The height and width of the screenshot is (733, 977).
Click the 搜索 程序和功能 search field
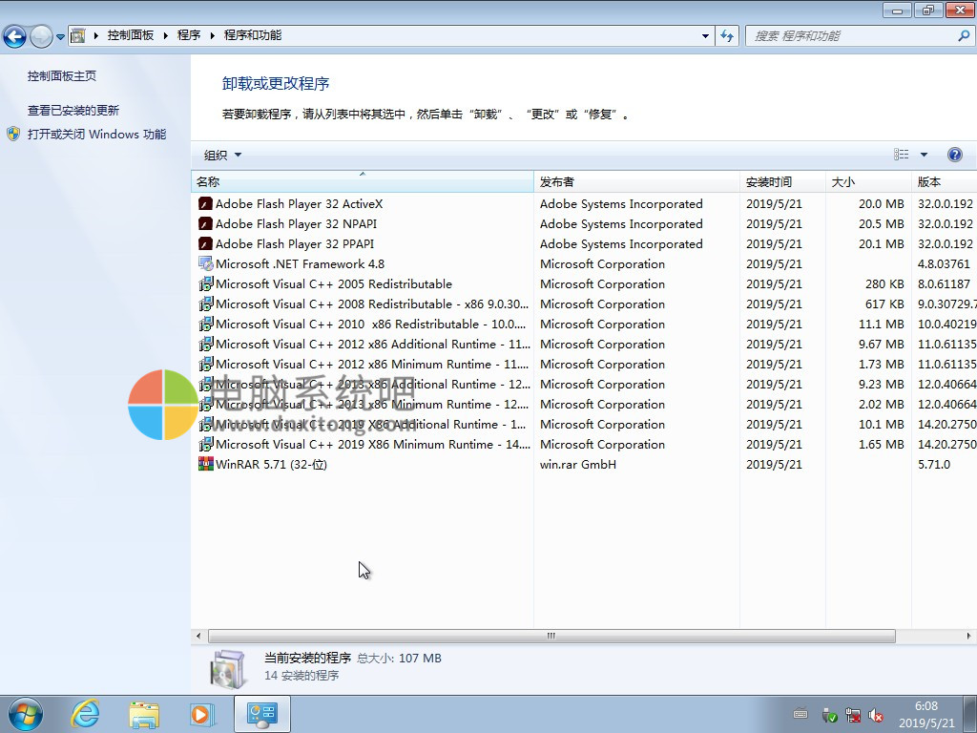[854, 36]
